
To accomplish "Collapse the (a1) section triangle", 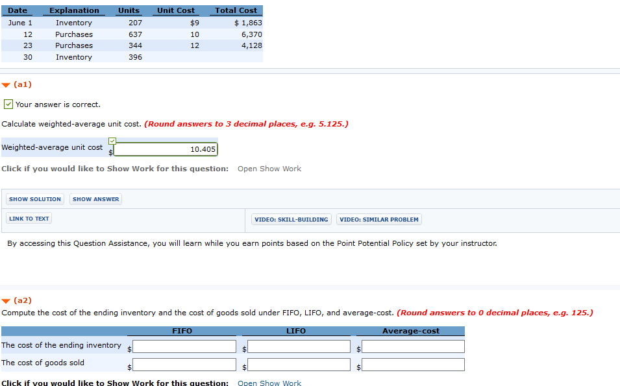I will [x=6, y=85].
